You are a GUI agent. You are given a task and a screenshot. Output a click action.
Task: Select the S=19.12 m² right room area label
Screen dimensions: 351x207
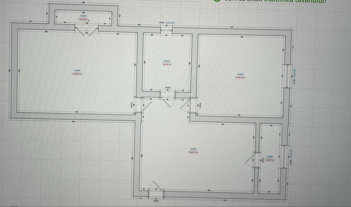pyautogui.click(x=240, y=77)
